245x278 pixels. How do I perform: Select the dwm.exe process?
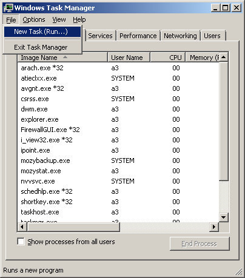point(118,109)
